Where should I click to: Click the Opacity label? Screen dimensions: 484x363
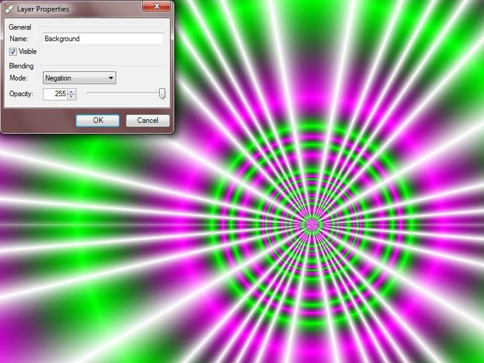coord(21,94)
